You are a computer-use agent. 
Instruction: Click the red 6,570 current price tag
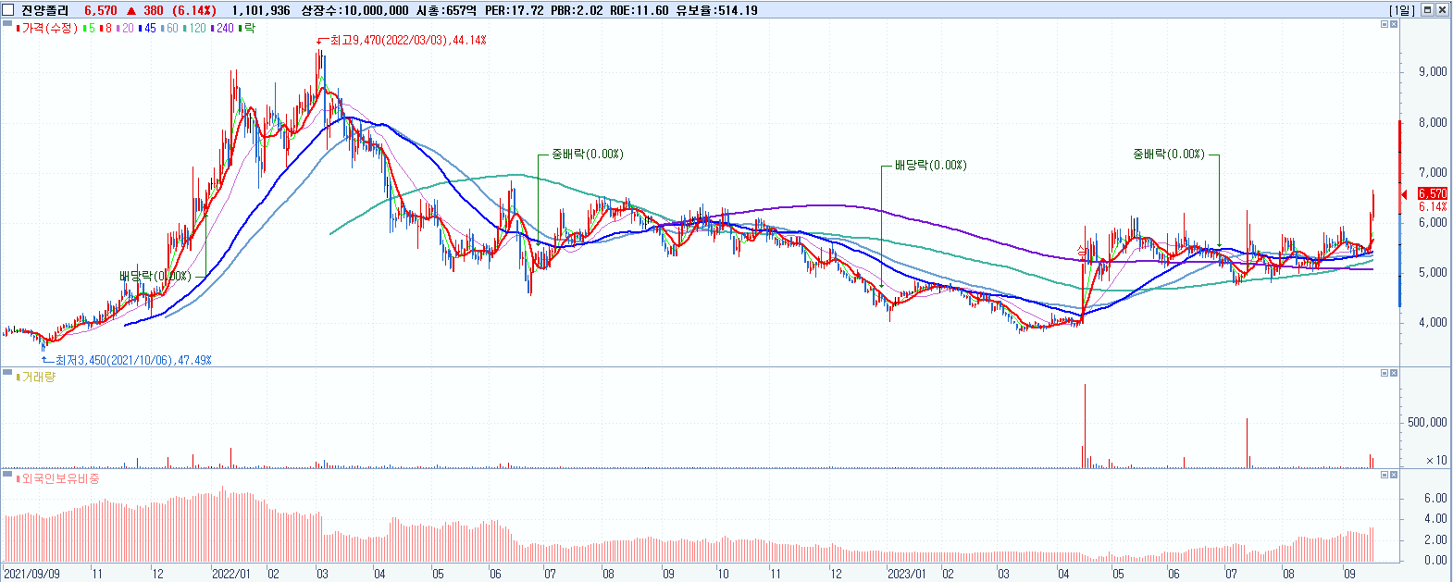[1432, 193]
